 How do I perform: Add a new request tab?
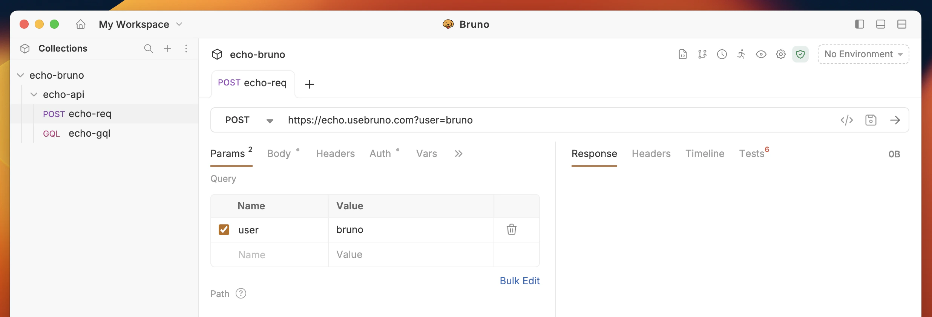click(309, 84)
